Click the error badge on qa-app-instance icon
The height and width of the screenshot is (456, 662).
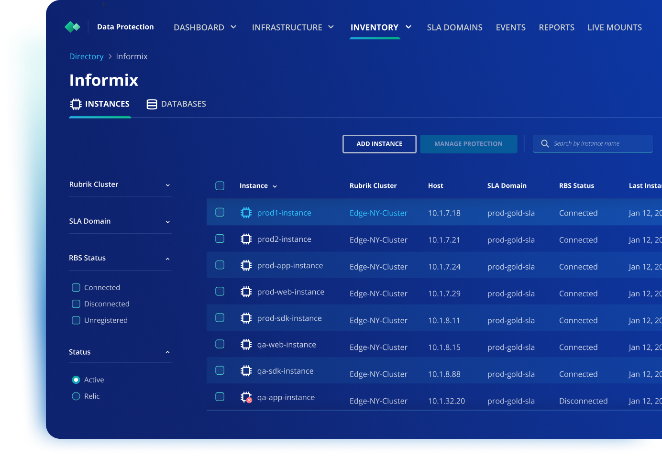click(x=249, y=399)
